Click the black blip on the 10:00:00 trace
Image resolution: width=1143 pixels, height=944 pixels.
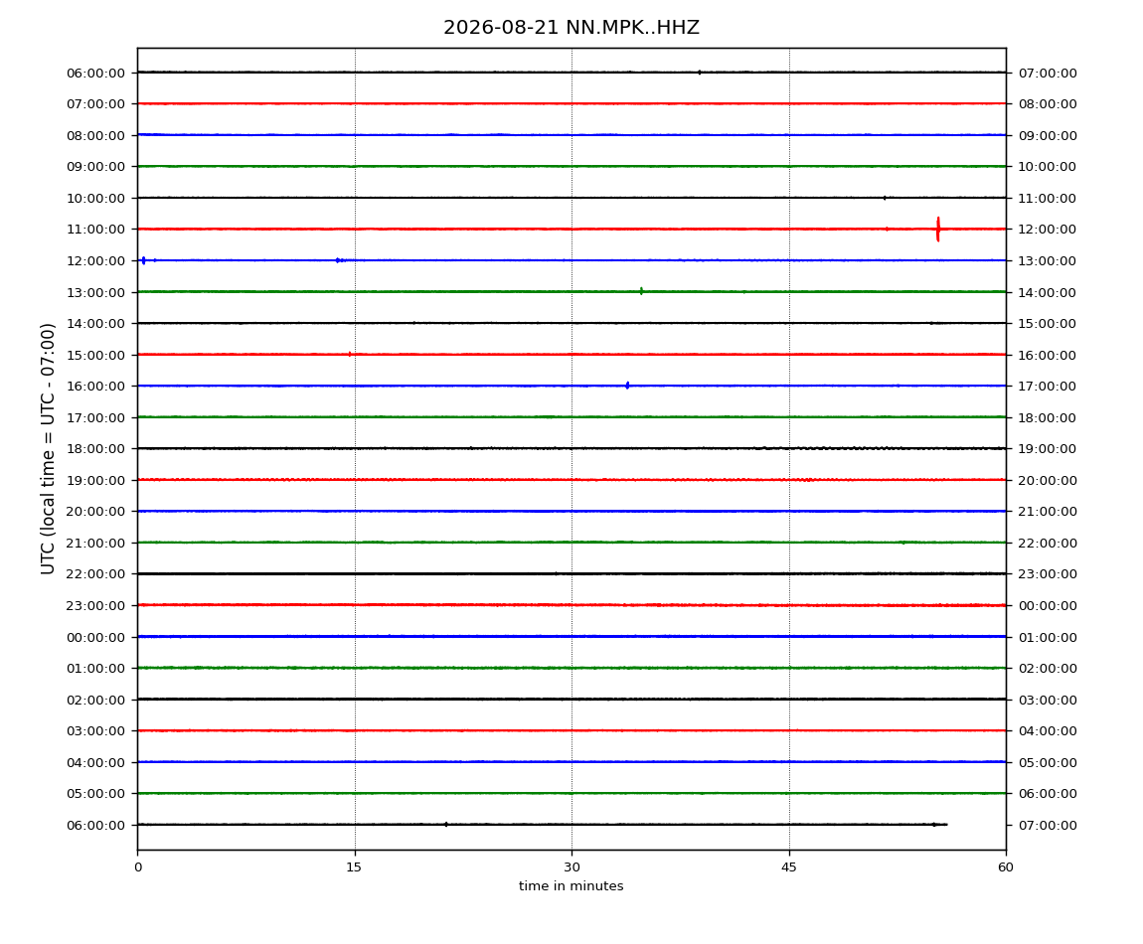coord(885,198)
